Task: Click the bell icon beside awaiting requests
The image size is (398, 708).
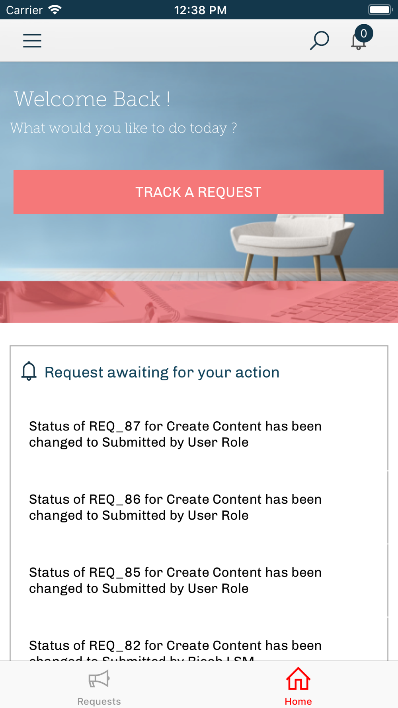Action: [29, 371]
